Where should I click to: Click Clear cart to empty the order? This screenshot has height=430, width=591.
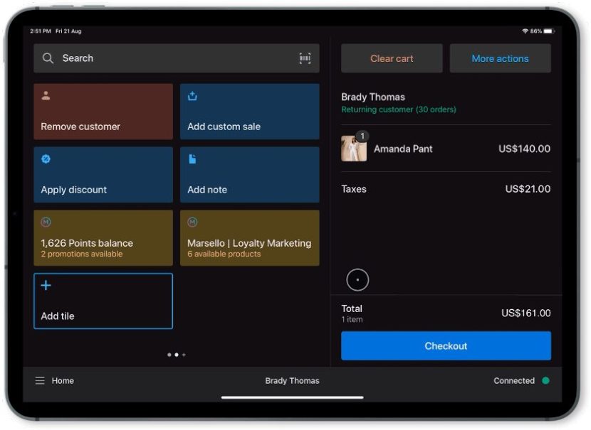click(392, 58)
